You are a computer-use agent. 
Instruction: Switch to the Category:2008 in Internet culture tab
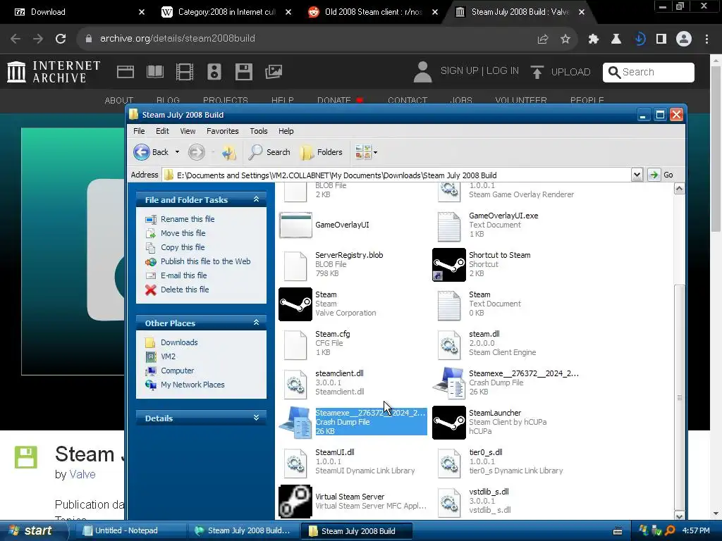coord(226,12)
